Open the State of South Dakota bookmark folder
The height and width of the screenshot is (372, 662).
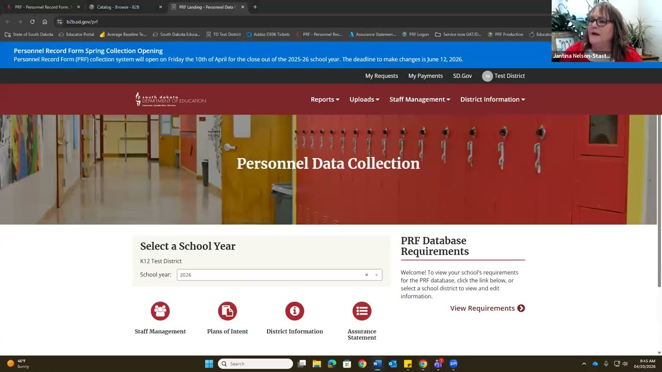pos(29,35)
